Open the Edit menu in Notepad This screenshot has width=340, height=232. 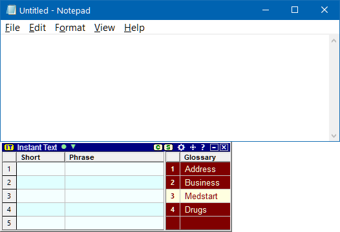(37, 28)
